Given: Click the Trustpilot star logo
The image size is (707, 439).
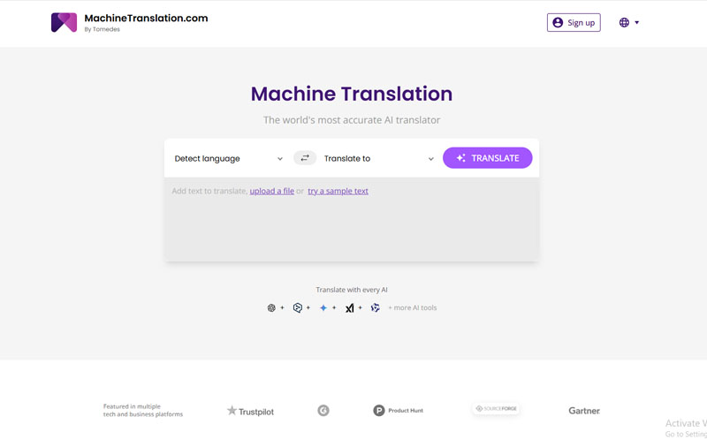Looking at the screenshot, I should click(x=250, y=411).
